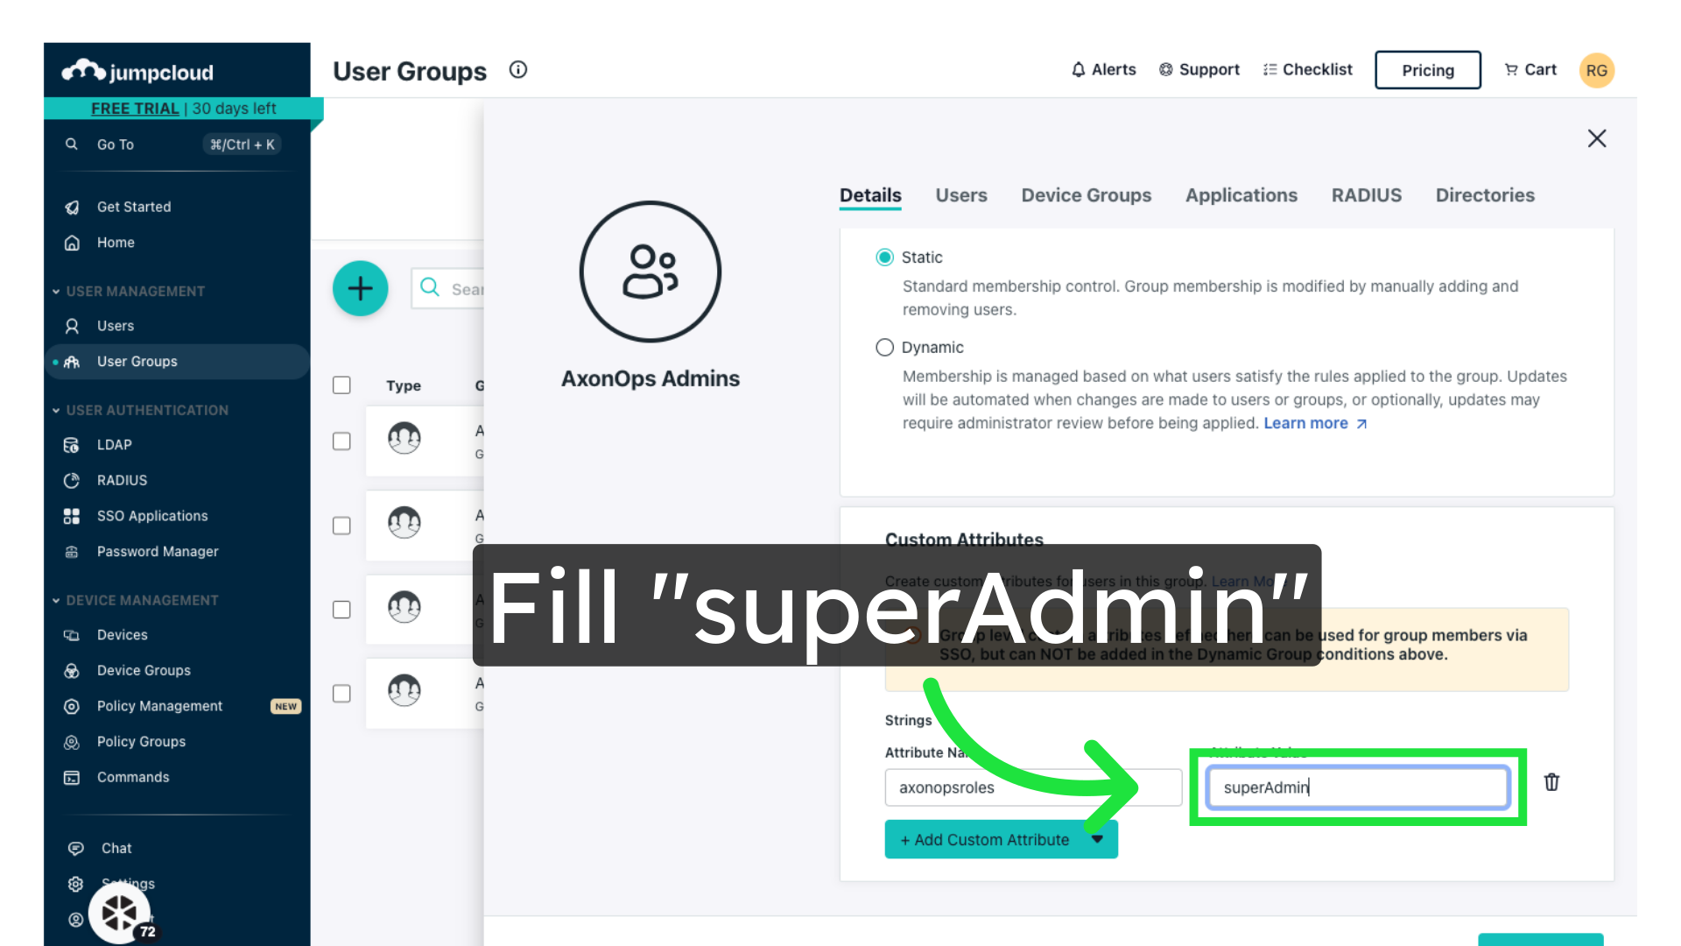The image size is (1681, 946).
Task: Switch to the Device Groups tab
Action: (1086, 195)
